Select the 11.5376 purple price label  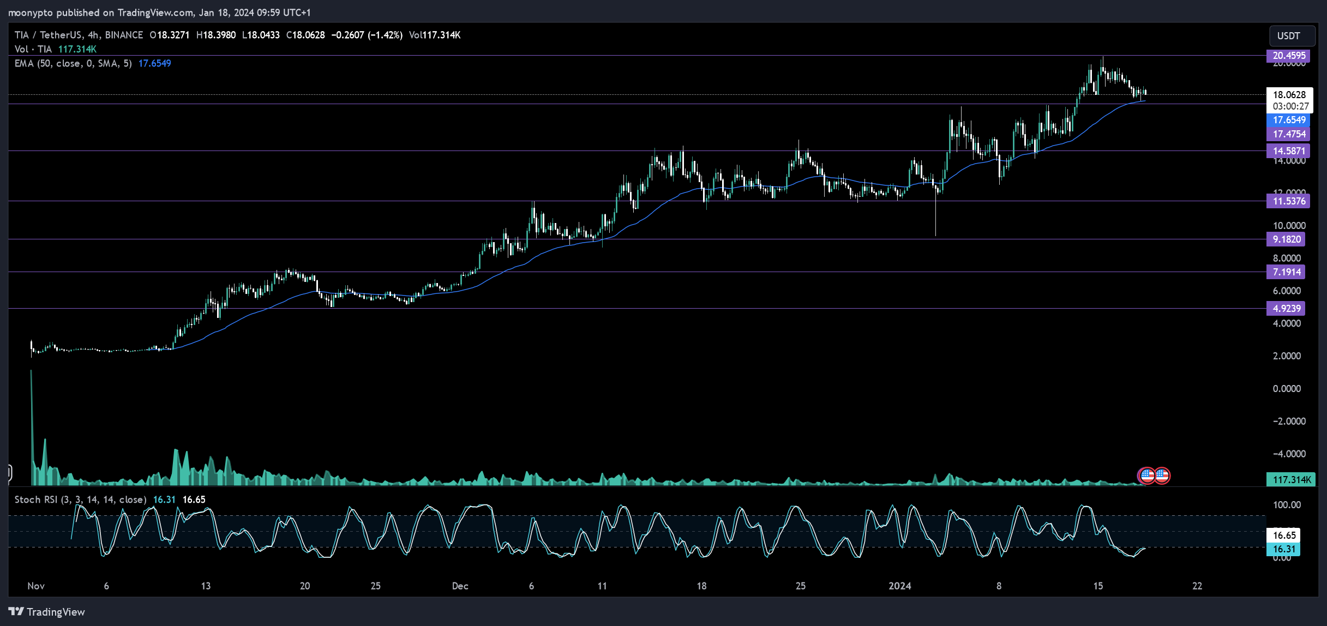click(x=1289, y=201)
